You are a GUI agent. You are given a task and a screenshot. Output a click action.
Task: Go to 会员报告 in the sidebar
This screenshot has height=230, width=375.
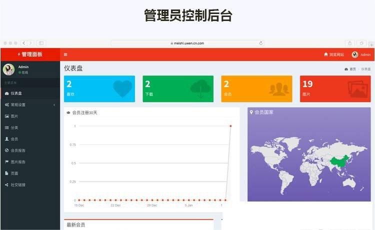coord(18,150)
